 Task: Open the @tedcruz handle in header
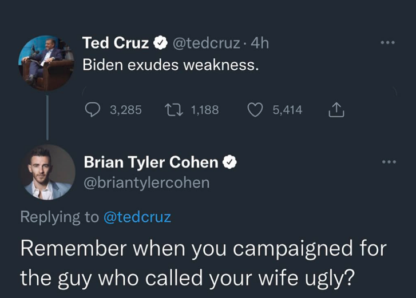[x=207, y=43]
